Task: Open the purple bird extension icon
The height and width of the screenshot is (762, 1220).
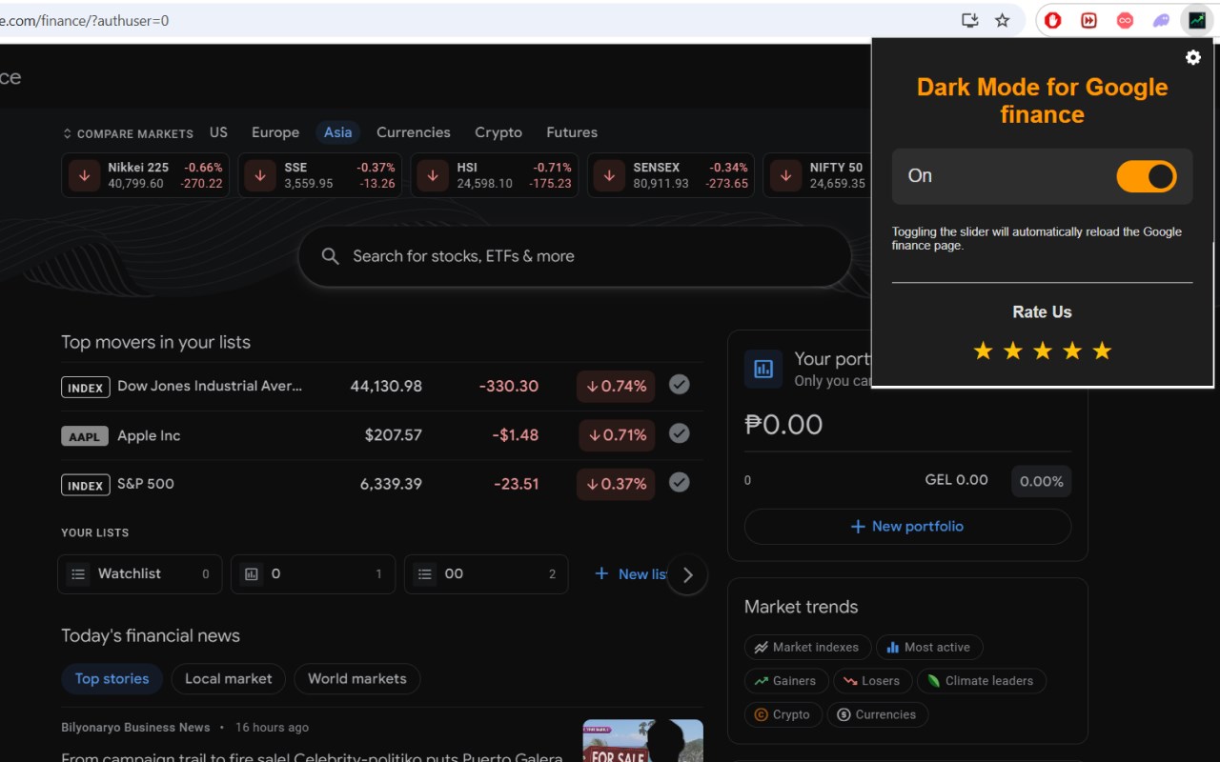Action: [1160, 20]
